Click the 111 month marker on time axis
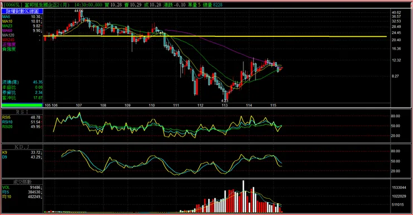The image size is (413, 215). pos(176,106)
